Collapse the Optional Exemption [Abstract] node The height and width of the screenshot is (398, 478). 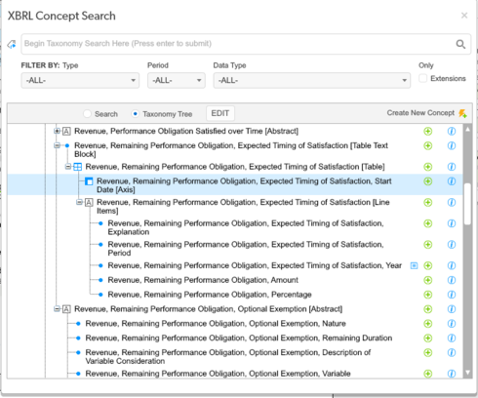tap(57, 309)
